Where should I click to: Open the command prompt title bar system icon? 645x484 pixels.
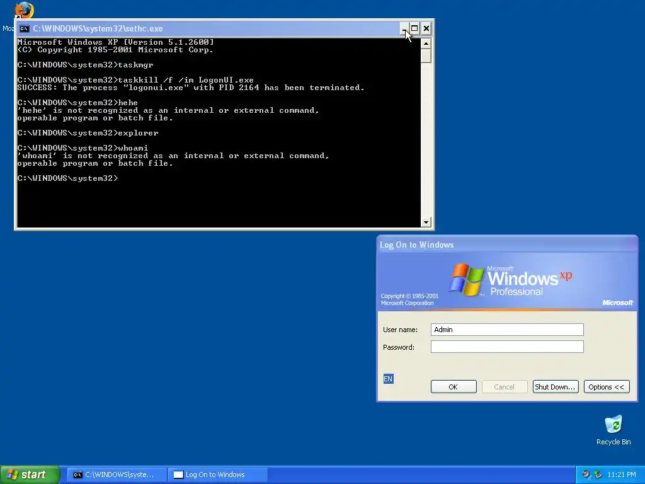(x=25, y=28)
